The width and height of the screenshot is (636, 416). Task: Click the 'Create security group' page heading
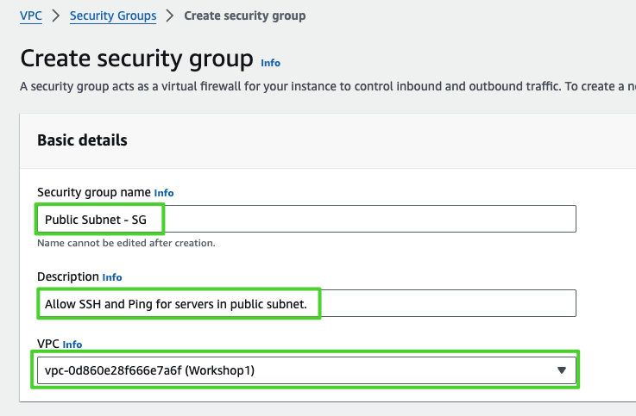pyautogui.click(x=136, y=59)
